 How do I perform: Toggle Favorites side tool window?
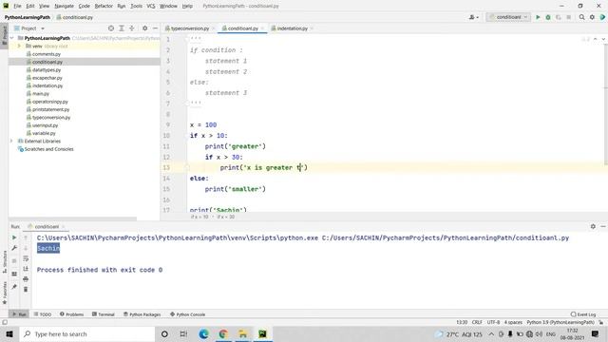pyautogui.click(x=5, y=293)
